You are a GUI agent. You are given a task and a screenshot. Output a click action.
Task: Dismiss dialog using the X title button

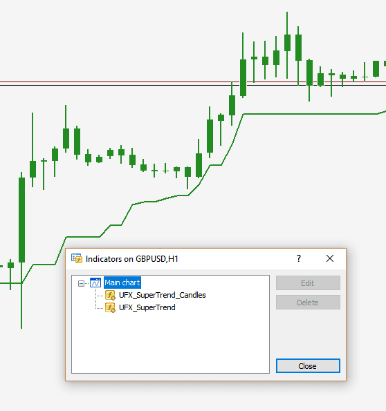coord(330,259)
